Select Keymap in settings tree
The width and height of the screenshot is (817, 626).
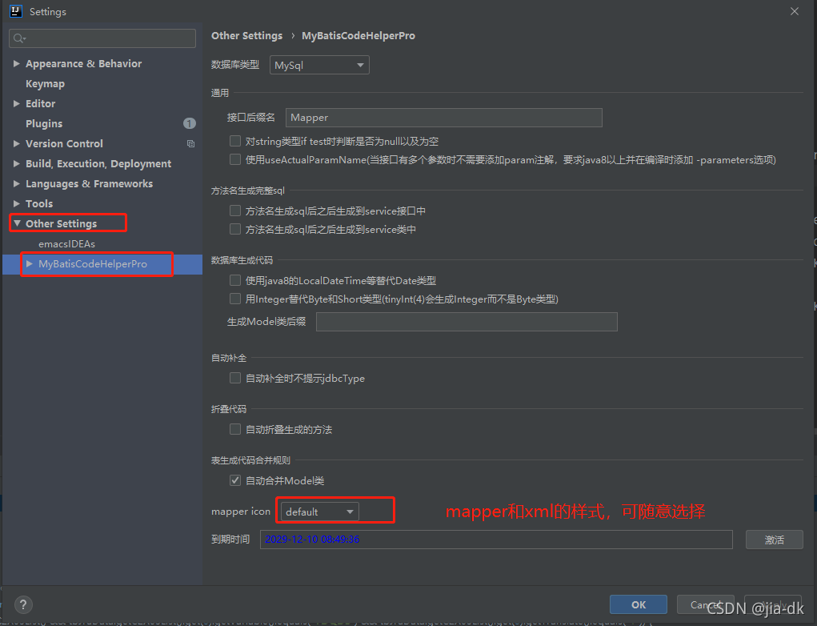[x=46, y=83]
